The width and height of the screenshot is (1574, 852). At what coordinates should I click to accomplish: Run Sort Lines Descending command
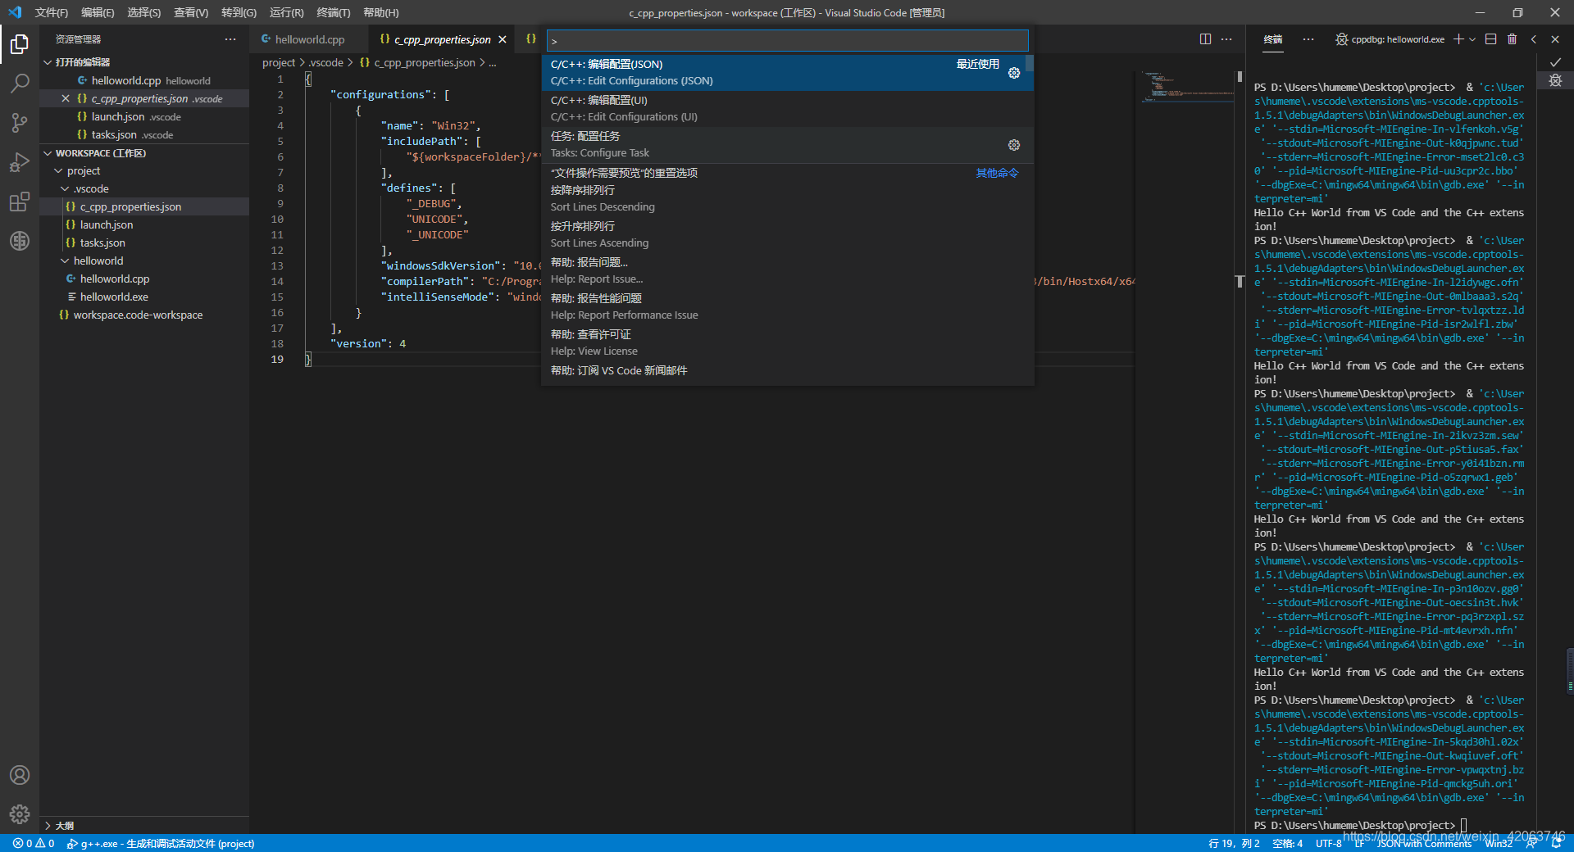click(x=787, y=198)
